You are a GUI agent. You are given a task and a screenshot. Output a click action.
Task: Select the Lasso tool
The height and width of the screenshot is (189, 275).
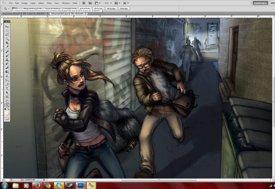[7, 35]
